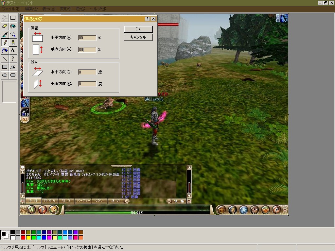
Task: Confirm the stretch dialog with OK
Action: 138,29
